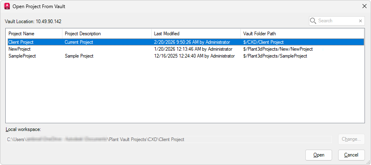Click the $/CXD/Client Project path cell
This screenshot has height=165, width=371.
tap(263, 42)
